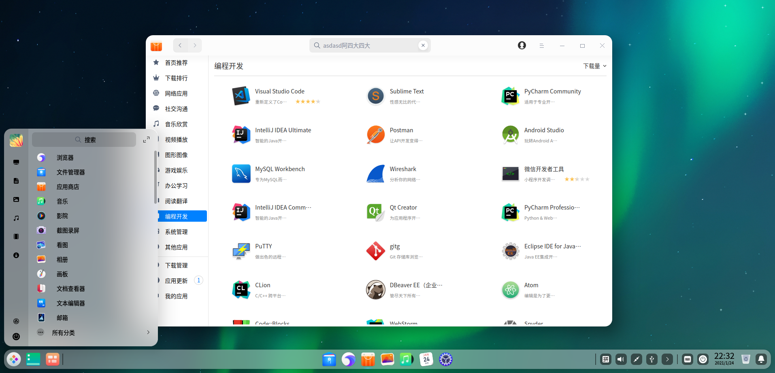The image size is (775, 373).
Task: Expand 所有分类 in launcher menu
Action: tap(93, 333)
